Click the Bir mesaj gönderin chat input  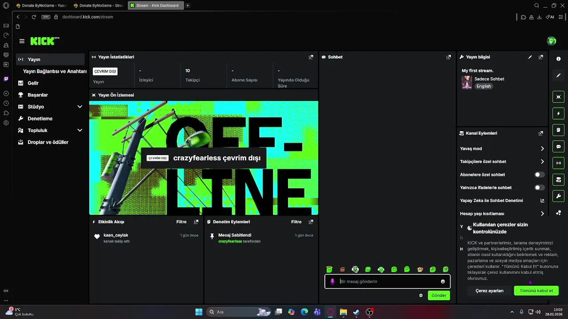pos(388,281)
